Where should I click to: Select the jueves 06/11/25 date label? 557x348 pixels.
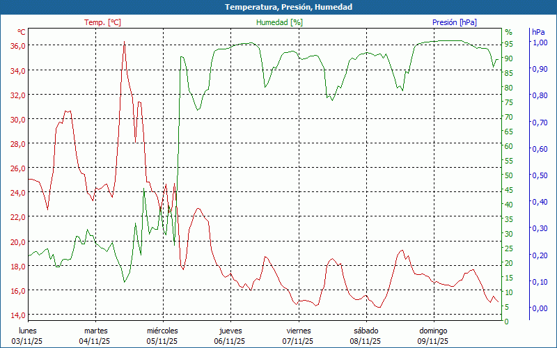pyautogui.click(x=230, y=335)
